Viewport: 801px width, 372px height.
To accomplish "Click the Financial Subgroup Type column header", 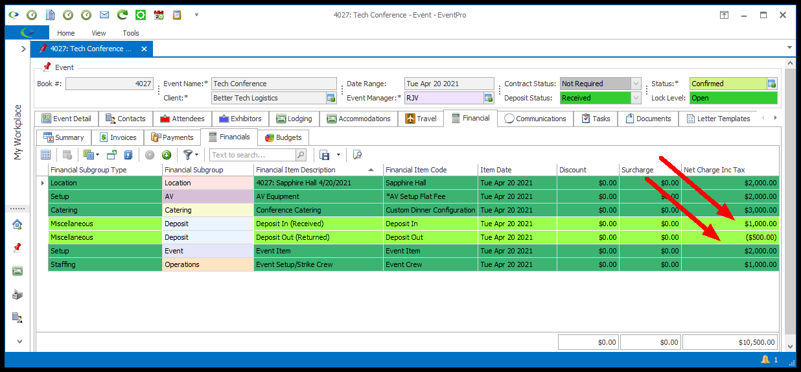I will [105, 170].
